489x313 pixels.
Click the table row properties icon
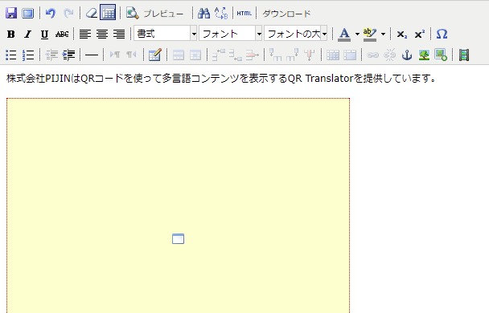(x=179, y=55)
